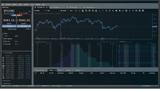Collapse the ORDER BOOK panel

tap(35, 42)
